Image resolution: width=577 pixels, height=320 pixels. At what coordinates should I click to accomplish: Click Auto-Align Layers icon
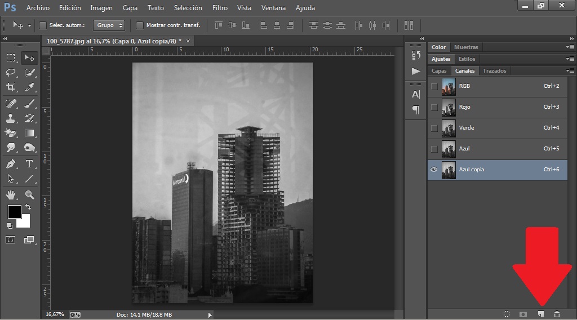point(409,25)
